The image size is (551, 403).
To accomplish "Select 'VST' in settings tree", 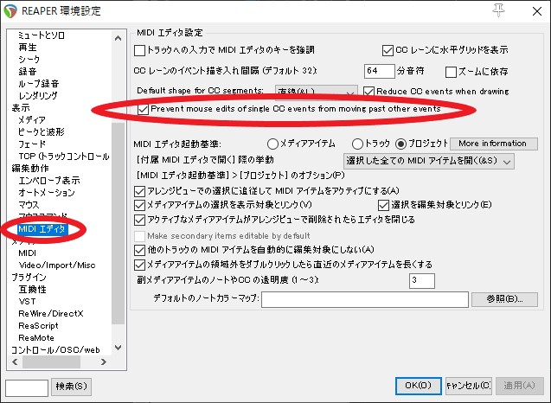I will pyautogui.click(x=27, y=302).
